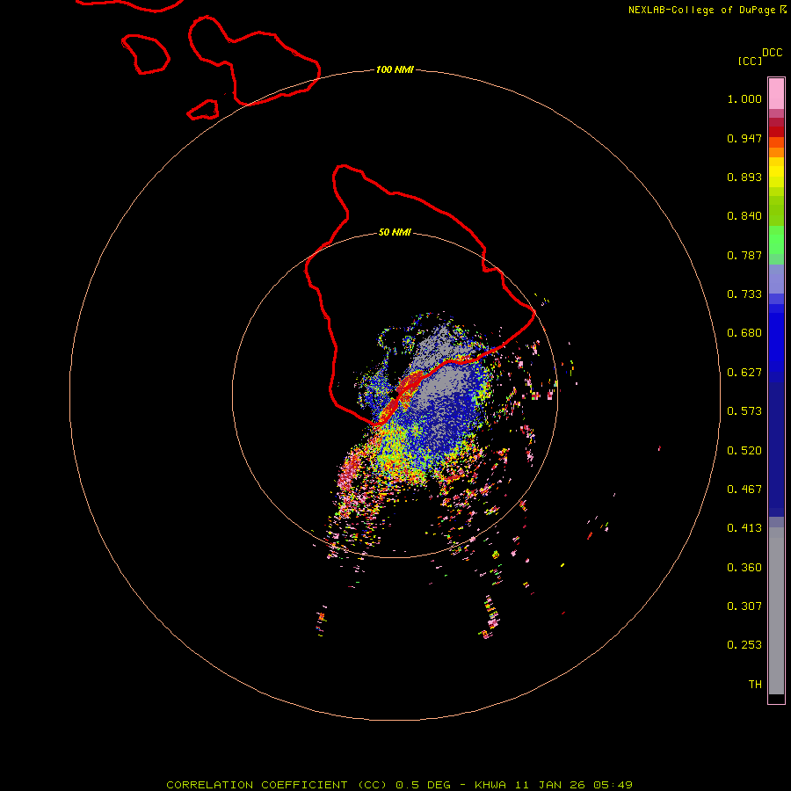Click the 0.893 scale value
Viewport: 791px width, 791px height.
pyautogui.click(x=744, y=177)
